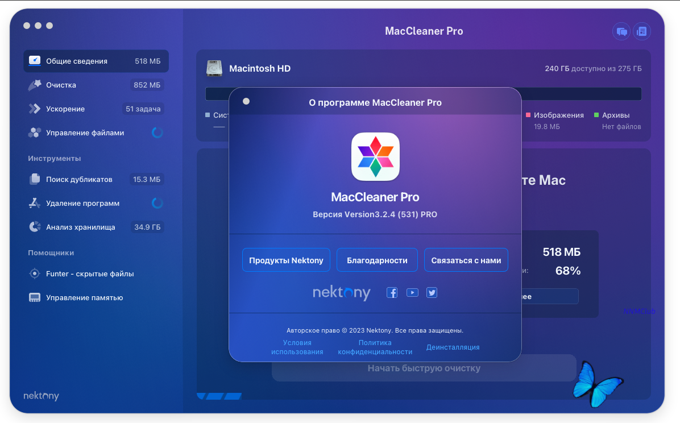This screenshot has width=680, height=423.
Task: Click the MacCleaner Pro main window title
Action: (424, 31)
